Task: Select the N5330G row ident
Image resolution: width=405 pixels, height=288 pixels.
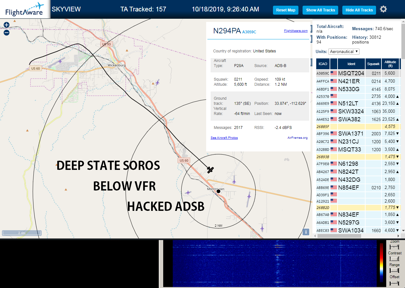Action: (349, 89)
